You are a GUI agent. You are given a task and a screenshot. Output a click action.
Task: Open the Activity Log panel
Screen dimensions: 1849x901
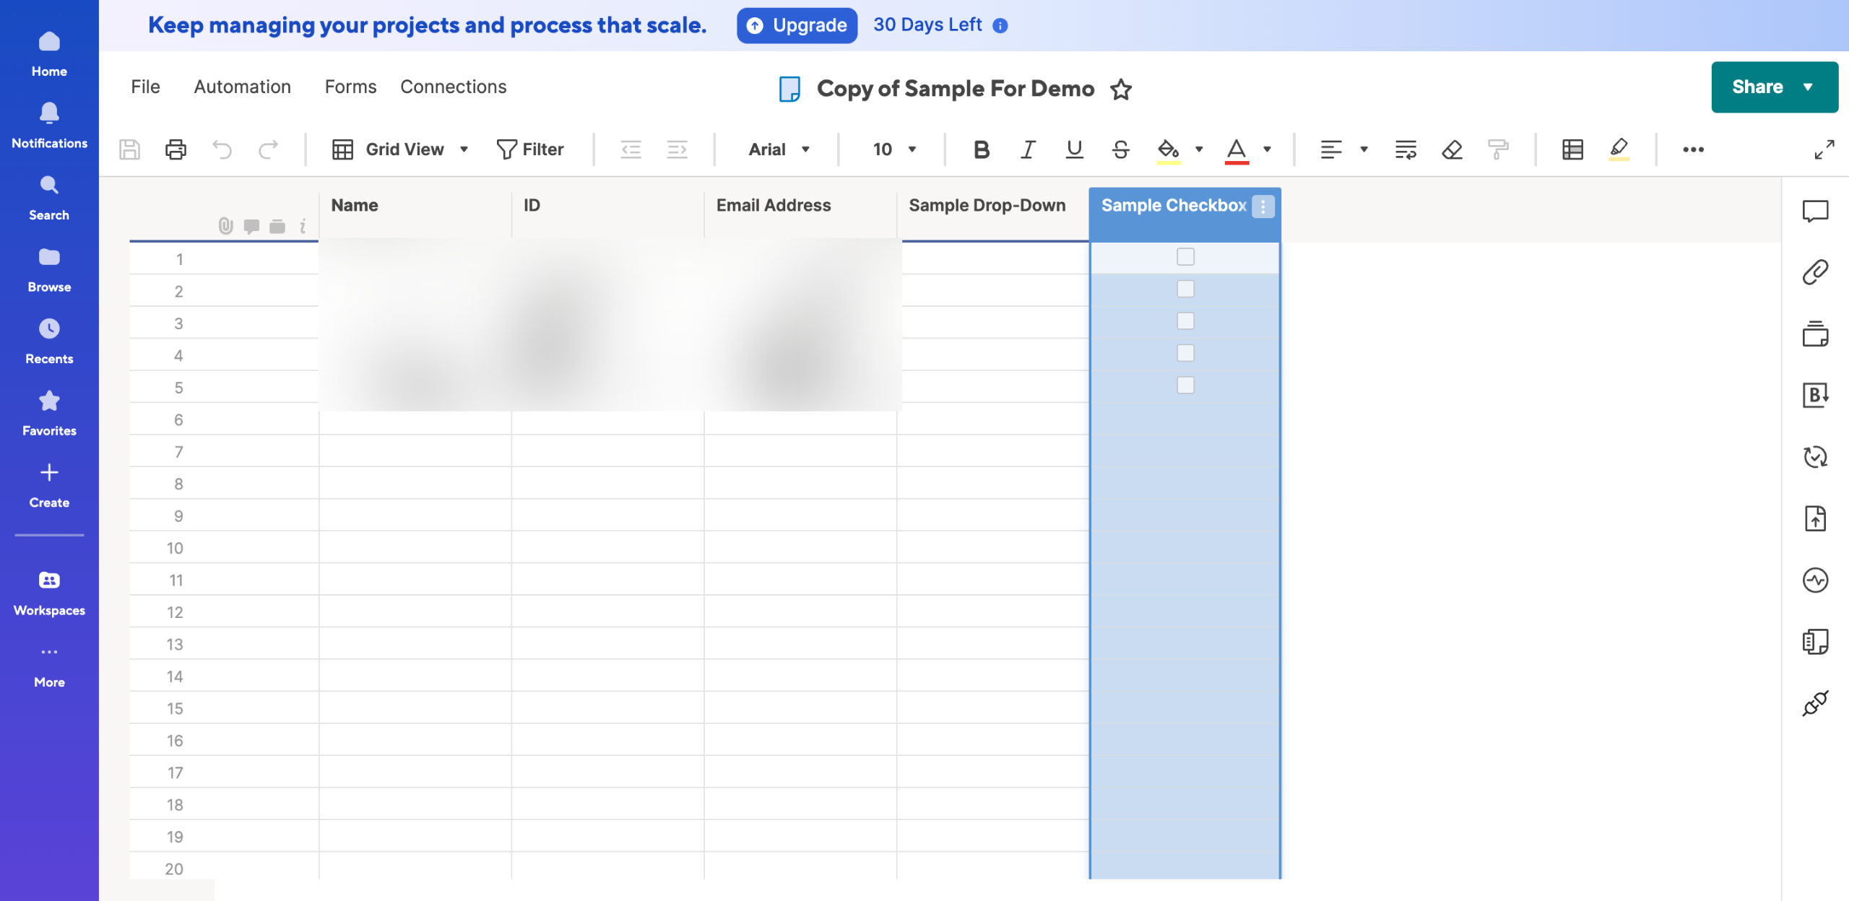(1816, 580)
